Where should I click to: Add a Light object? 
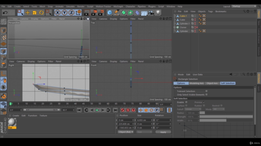[158, 13]
